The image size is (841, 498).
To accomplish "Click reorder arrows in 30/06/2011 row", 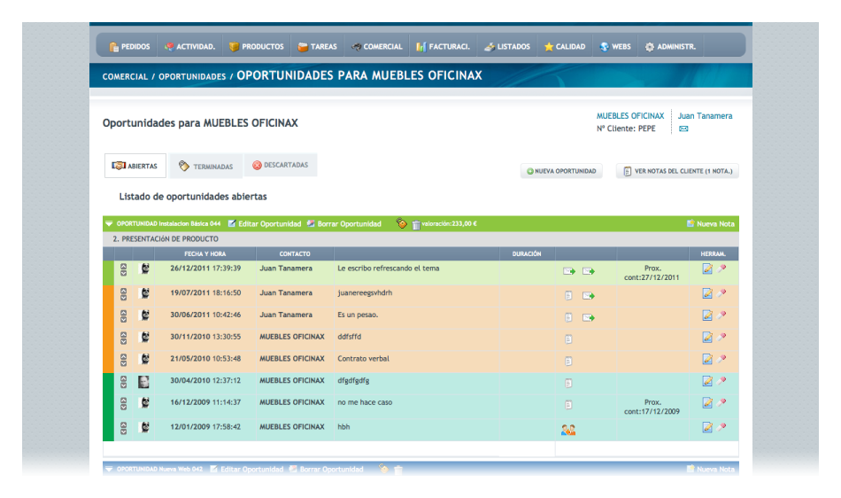I will (123, 316).
